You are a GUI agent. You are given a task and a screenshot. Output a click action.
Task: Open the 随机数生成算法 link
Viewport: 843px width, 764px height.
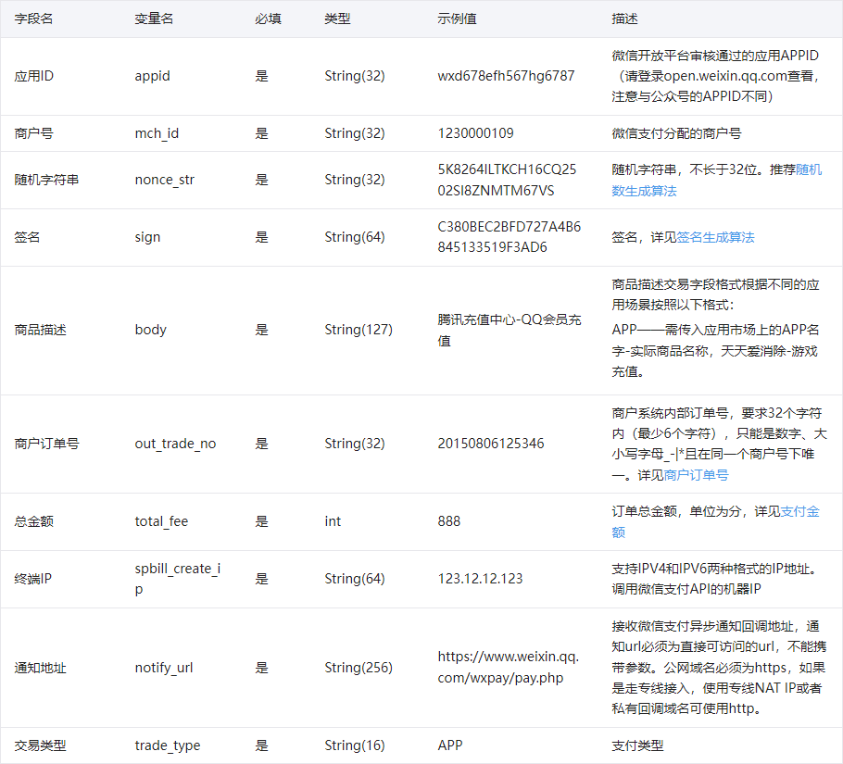coord(717,180)
